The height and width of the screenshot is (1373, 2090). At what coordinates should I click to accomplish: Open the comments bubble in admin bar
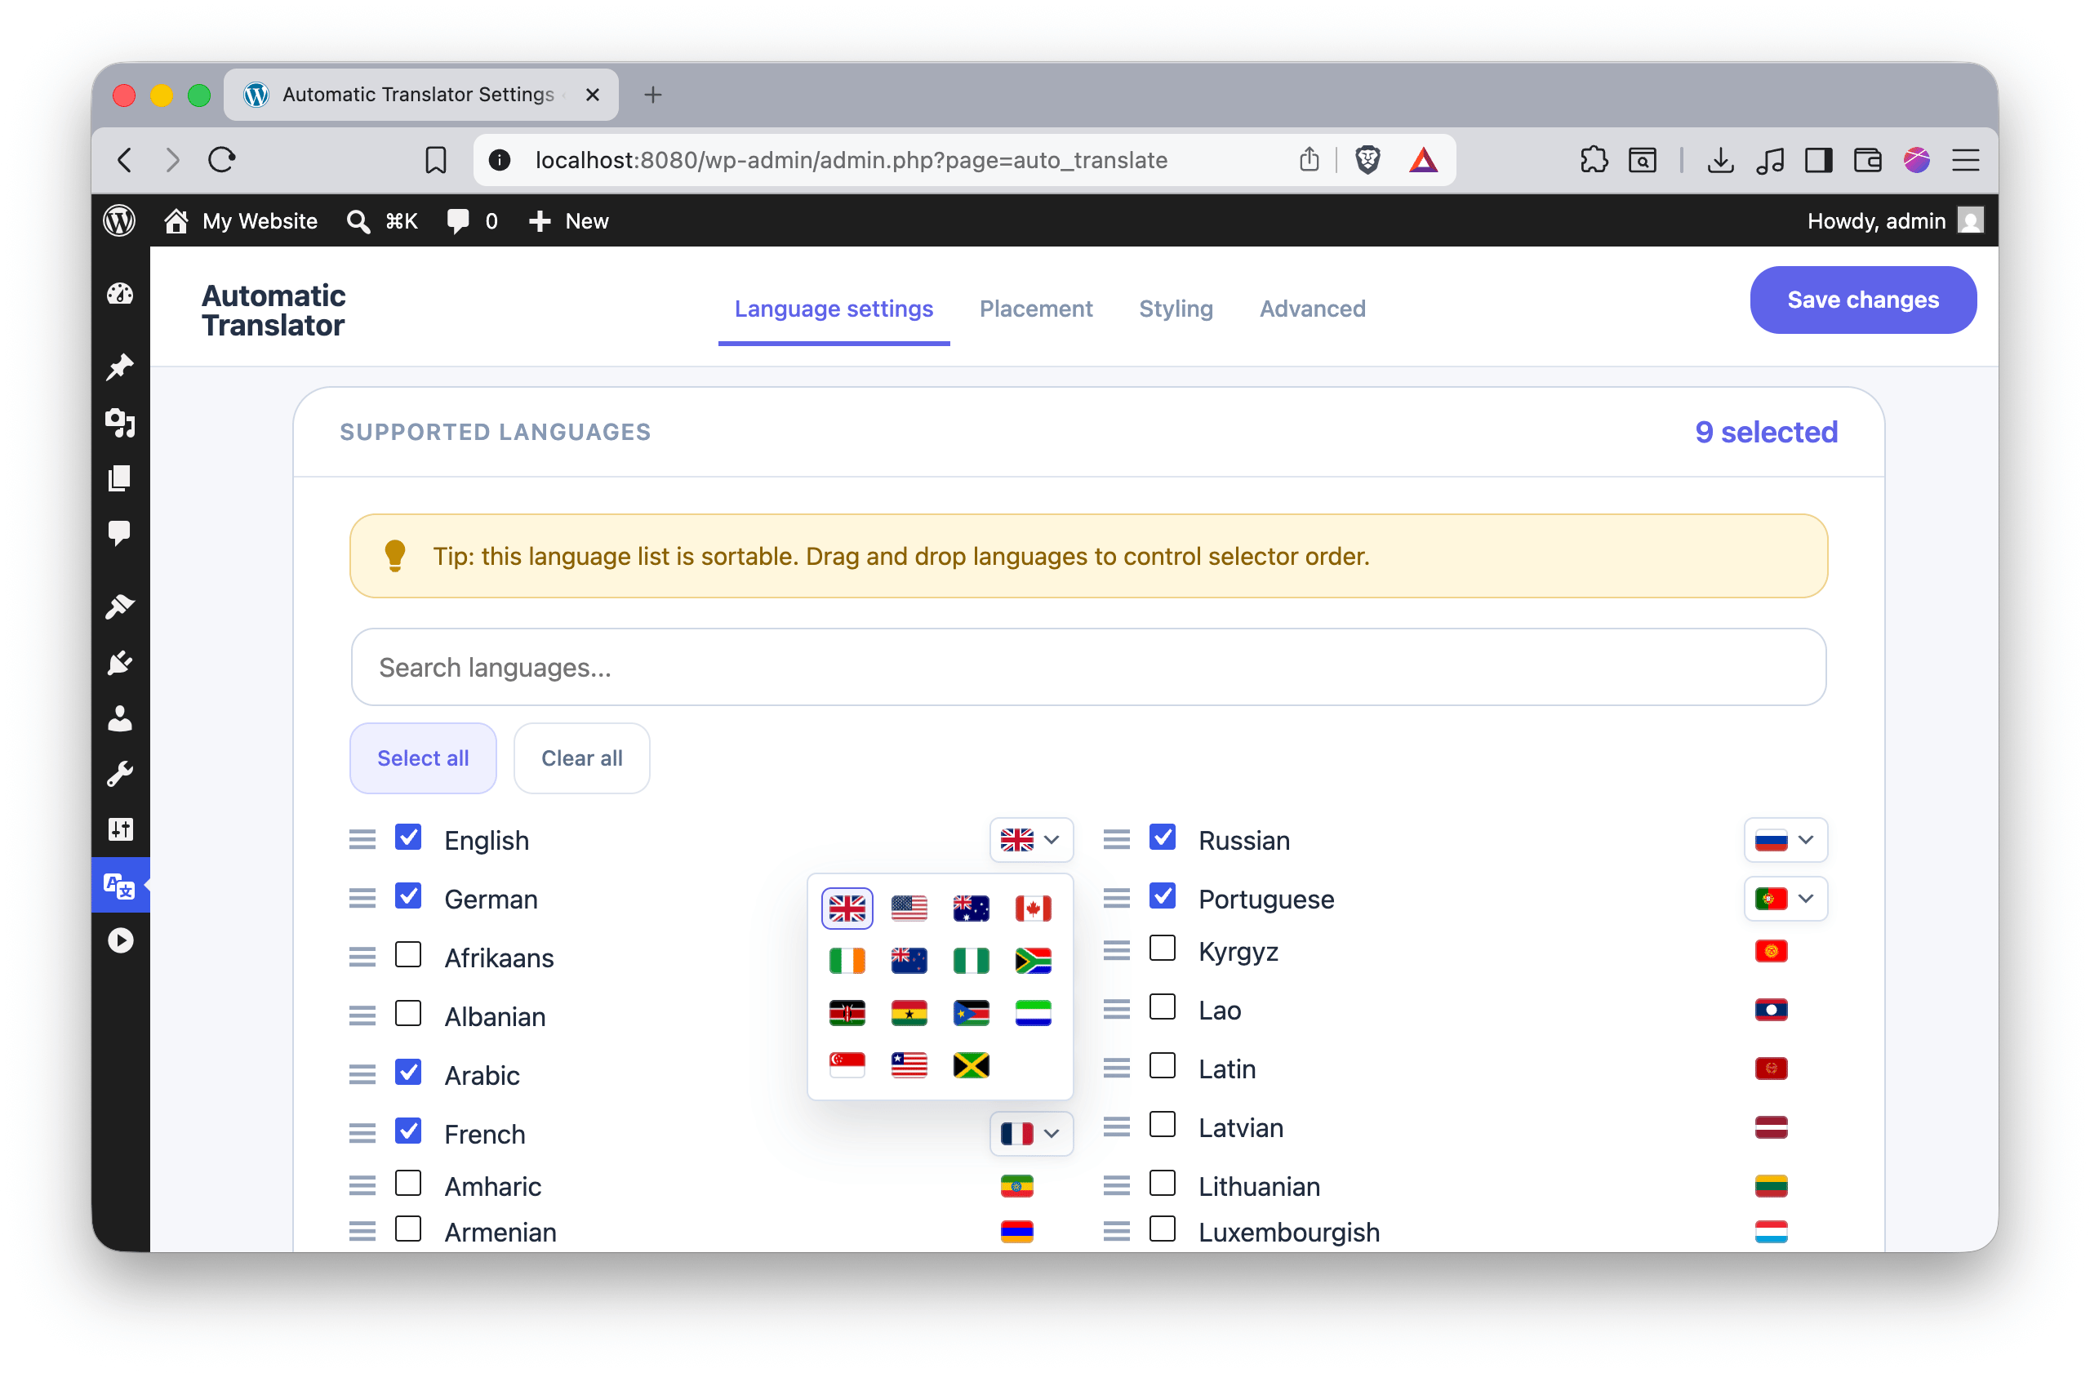point(473,221)
